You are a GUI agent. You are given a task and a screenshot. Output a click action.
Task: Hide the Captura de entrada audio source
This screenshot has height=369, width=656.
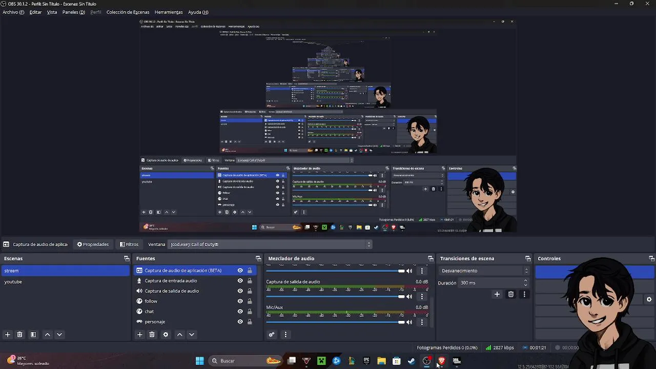(x=240, y=281)
